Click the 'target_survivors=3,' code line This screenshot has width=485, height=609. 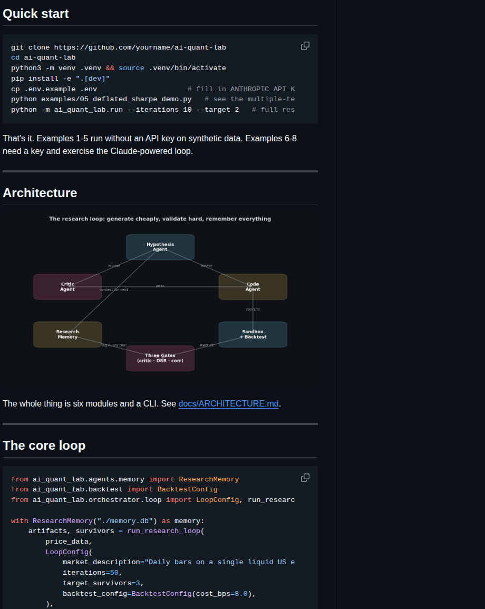(x=103, y=583)
